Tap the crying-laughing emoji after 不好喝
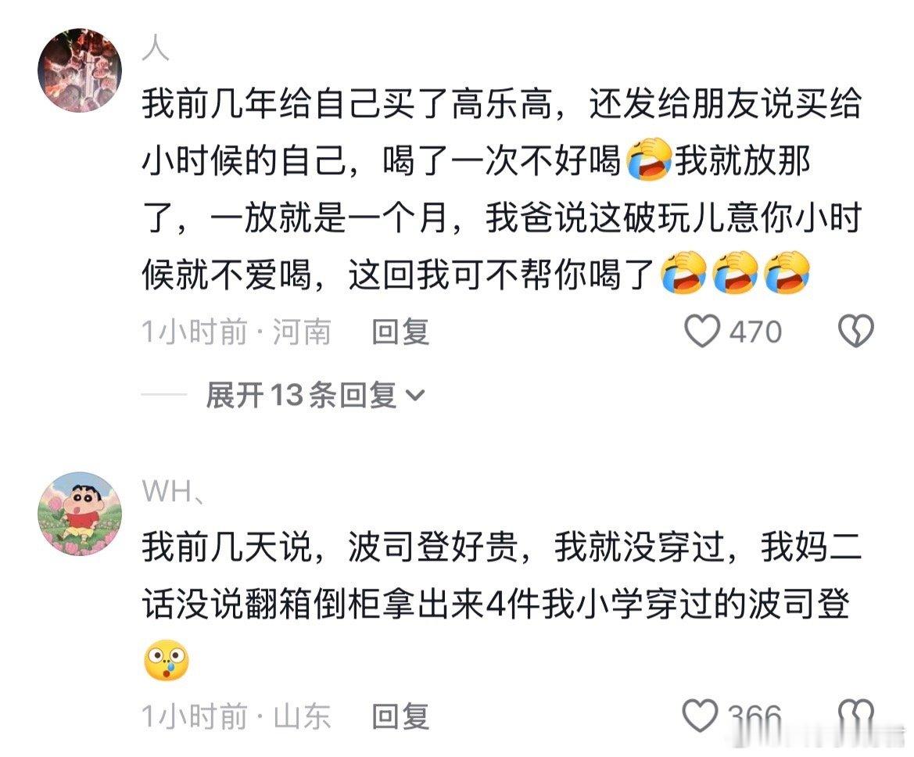Screen dimensions: 914x757 pos(649,160)
